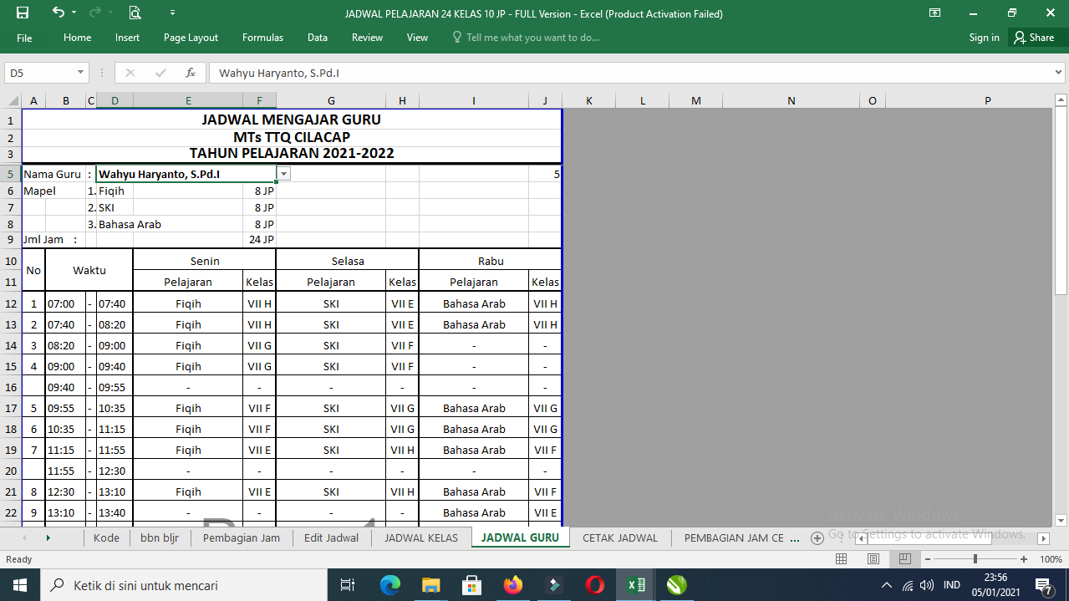The height and width of the screenshot is (601, 1069).
Task: Switch to Page Layout view in status bar
Action: pos(873,559)
